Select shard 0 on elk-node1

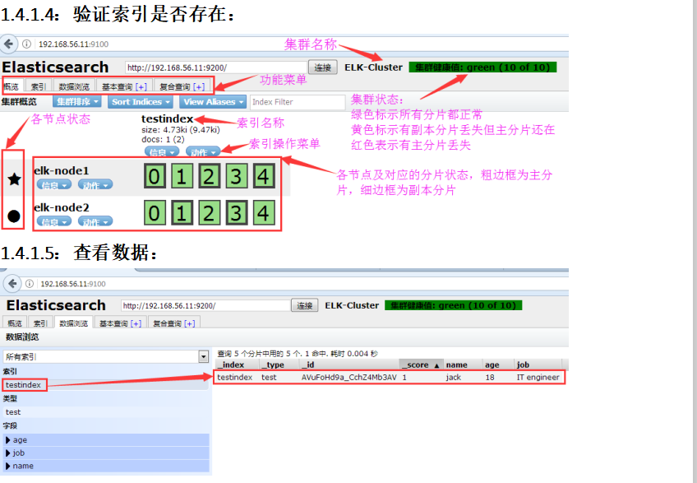tap(155, 176)
